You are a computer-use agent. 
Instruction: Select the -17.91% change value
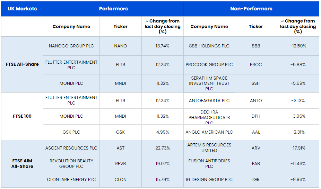[298, 148]
